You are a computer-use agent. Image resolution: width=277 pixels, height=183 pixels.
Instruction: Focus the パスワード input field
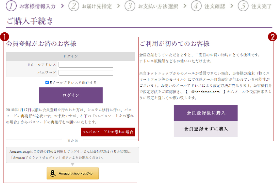[x=86, y=73]
